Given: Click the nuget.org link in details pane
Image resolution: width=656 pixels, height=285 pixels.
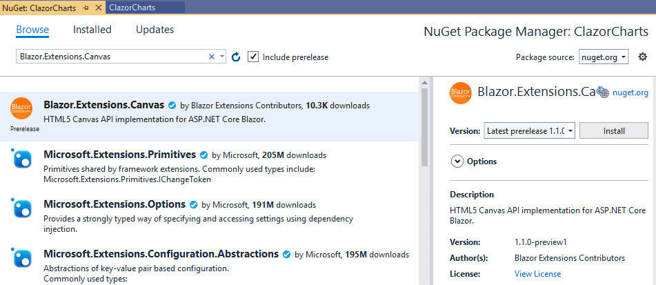Looking at the screenshot, I should point(630,92).
